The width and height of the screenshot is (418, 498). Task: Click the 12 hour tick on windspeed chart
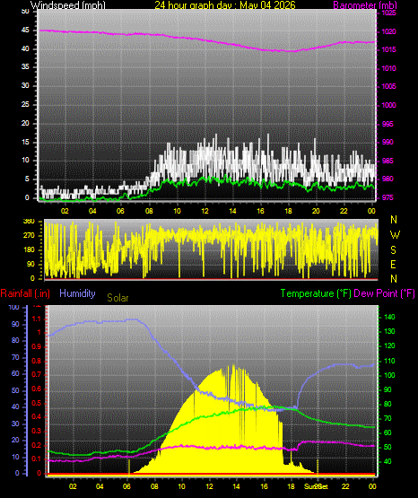click(205, 211)
